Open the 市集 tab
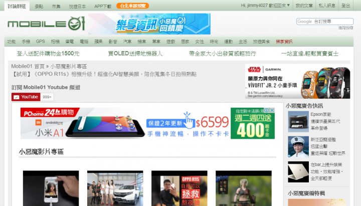 56,7
